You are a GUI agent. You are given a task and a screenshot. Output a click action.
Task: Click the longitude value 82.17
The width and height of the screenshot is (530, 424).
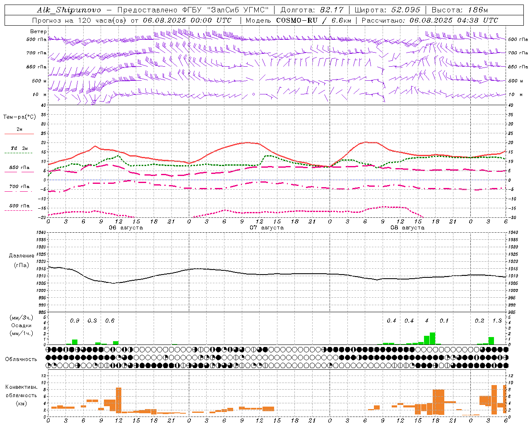(332, 10)
